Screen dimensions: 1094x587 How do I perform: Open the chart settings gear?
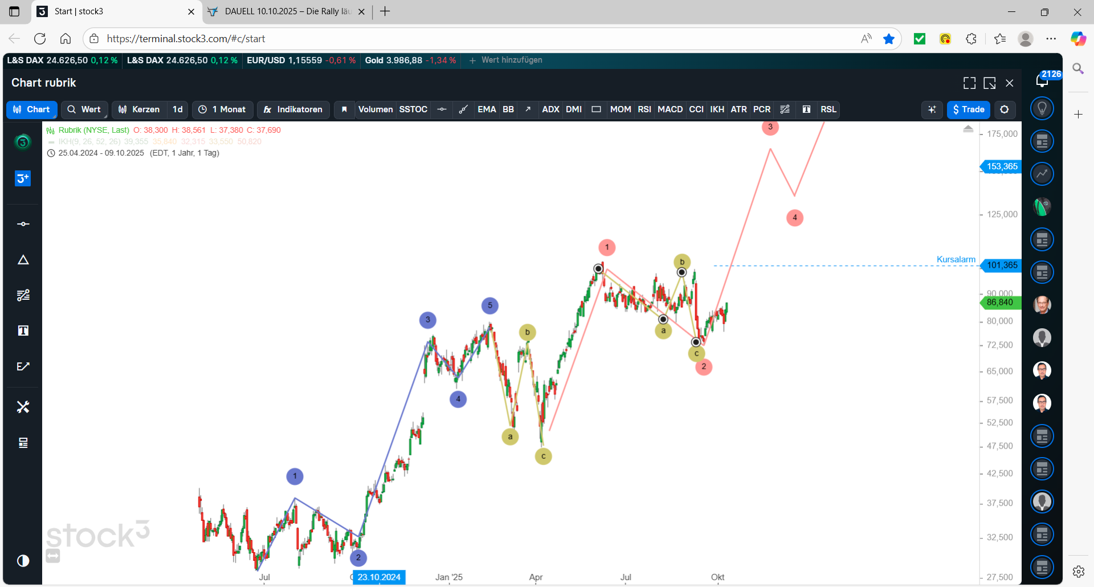point(1005,109)
